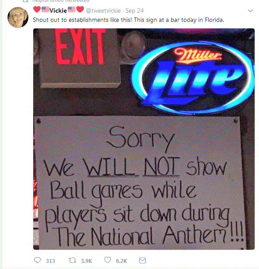Open the @tweetvickie handle link

pyautogui.click(x=103, y=10)
